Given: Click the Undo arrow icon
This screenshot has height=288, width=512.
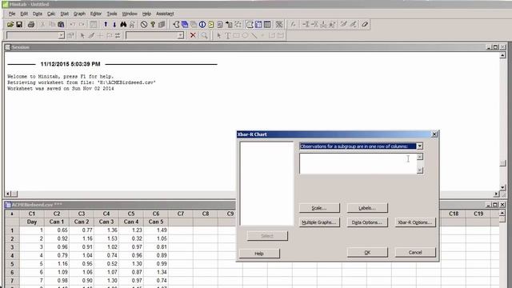Looking at the screenshot, I should [73, 25].
